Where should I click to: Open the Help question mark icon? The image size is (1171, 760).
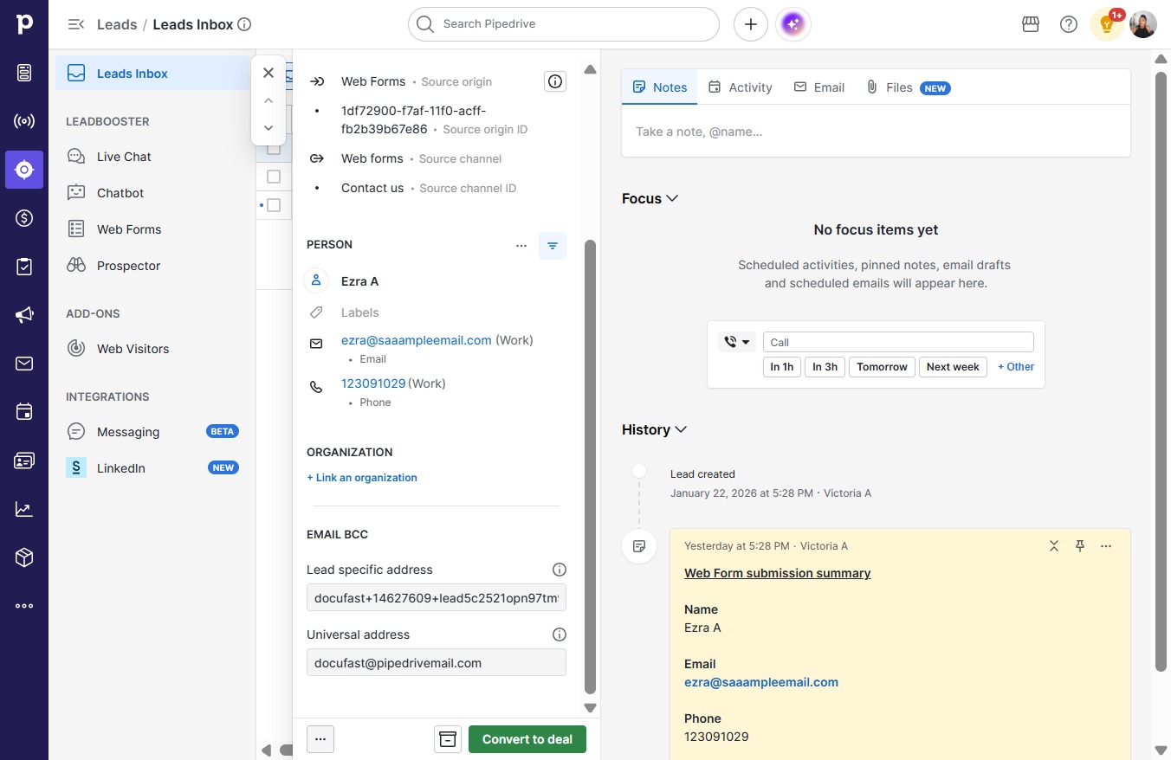[x=1069, y=24]
